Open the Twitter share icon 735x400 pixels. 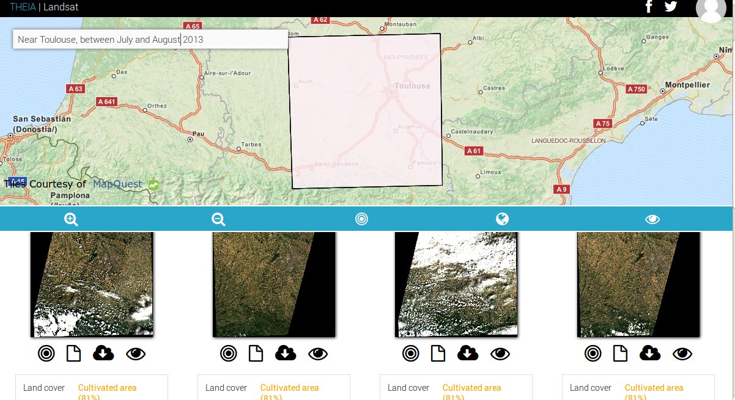click(671, 6)
